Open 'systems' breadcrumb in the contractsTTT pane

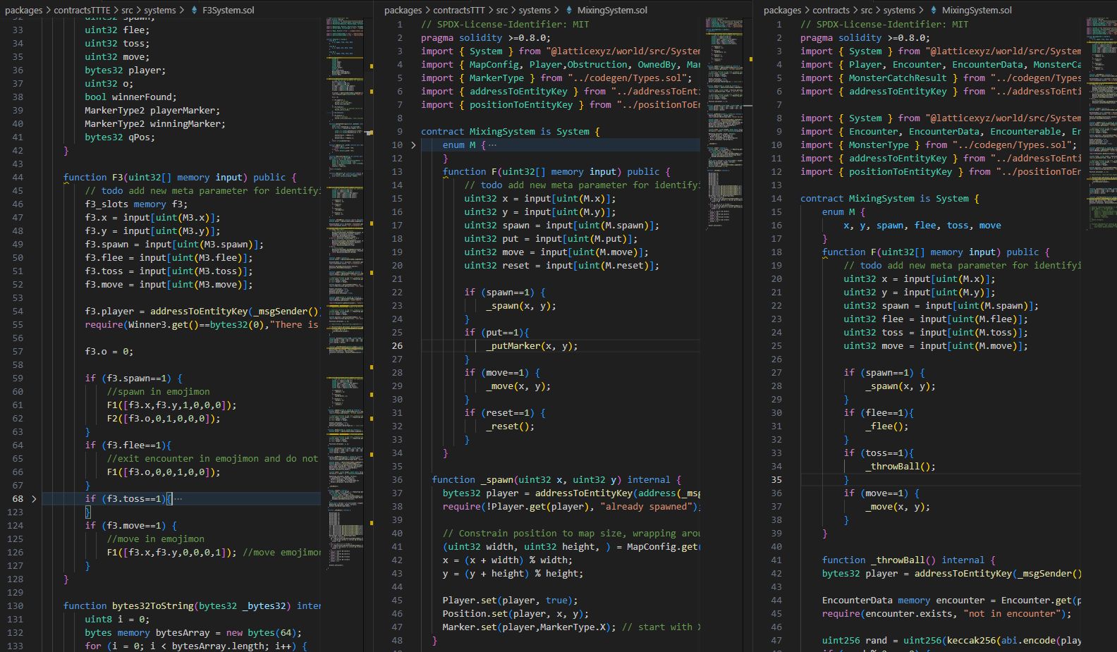coord(535,11)
